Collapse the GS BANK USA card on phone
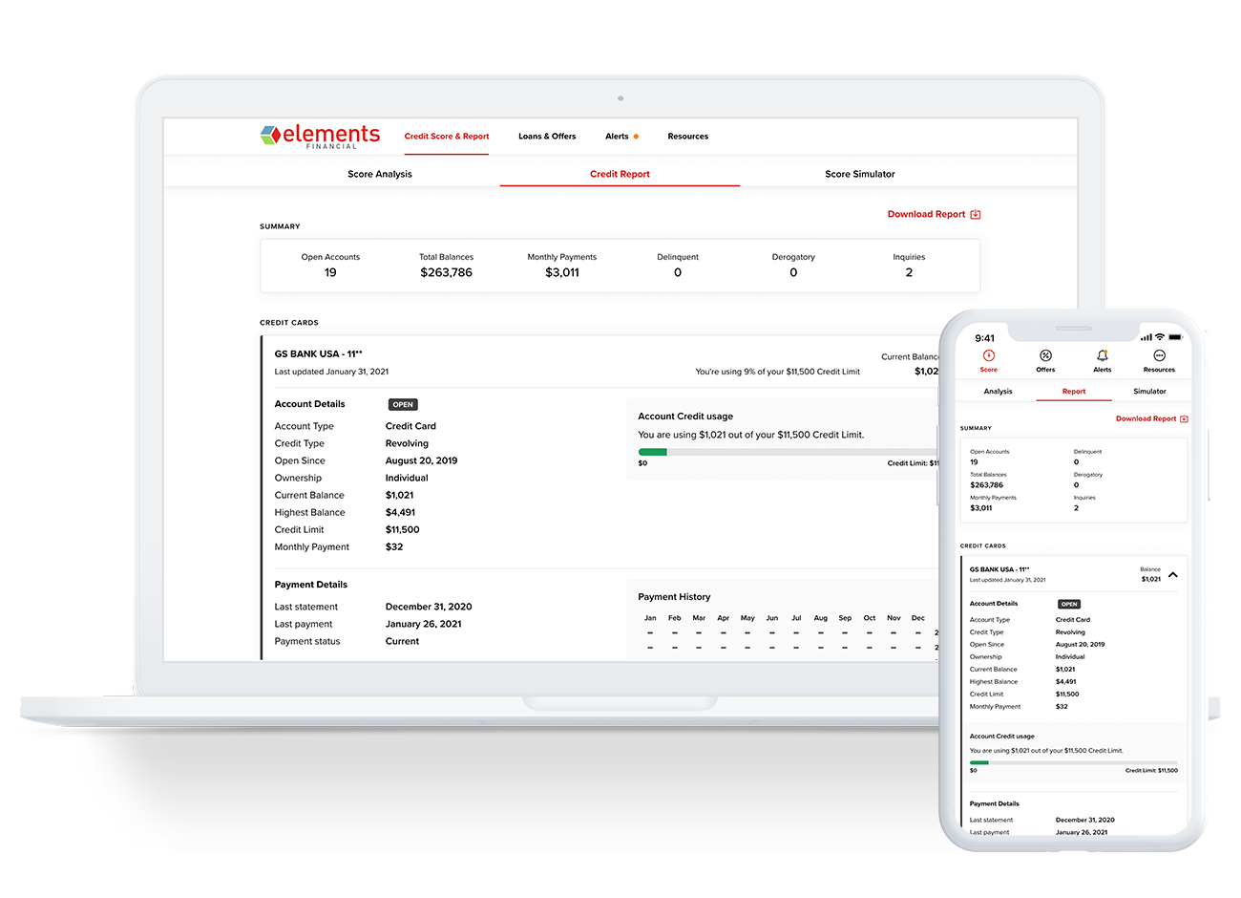1241x898 pixels. tap(1172, 575)
